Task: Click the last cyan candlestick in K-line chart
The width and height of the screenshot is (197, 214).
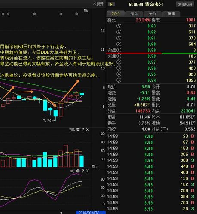Action: click(82, 94)
